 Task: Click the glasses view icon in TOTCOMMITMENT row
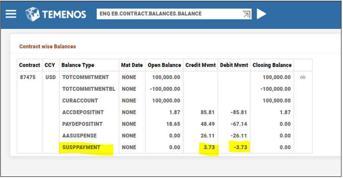point(303,77)
